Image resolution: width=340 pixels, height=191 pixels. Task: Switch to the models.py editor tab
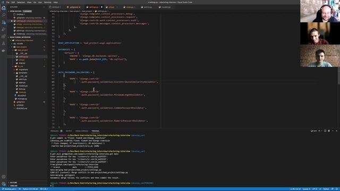point(166,7)
